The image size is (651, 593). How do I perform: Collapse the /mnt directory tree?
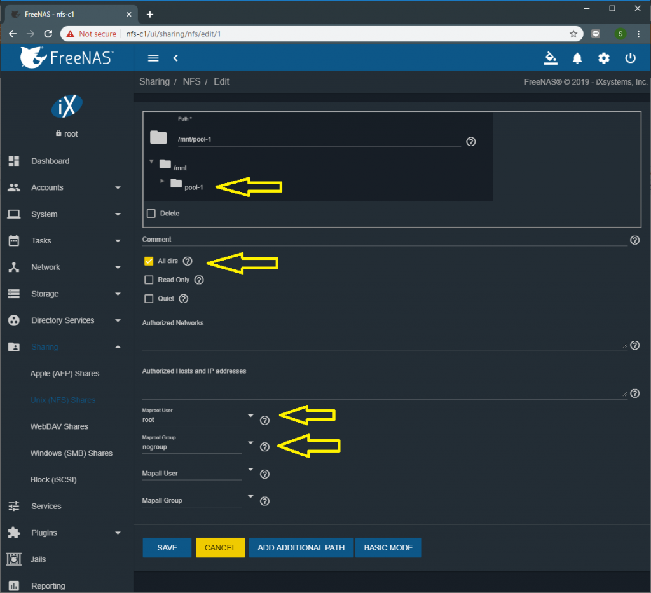pyautogui.click(x=151, y=162)
